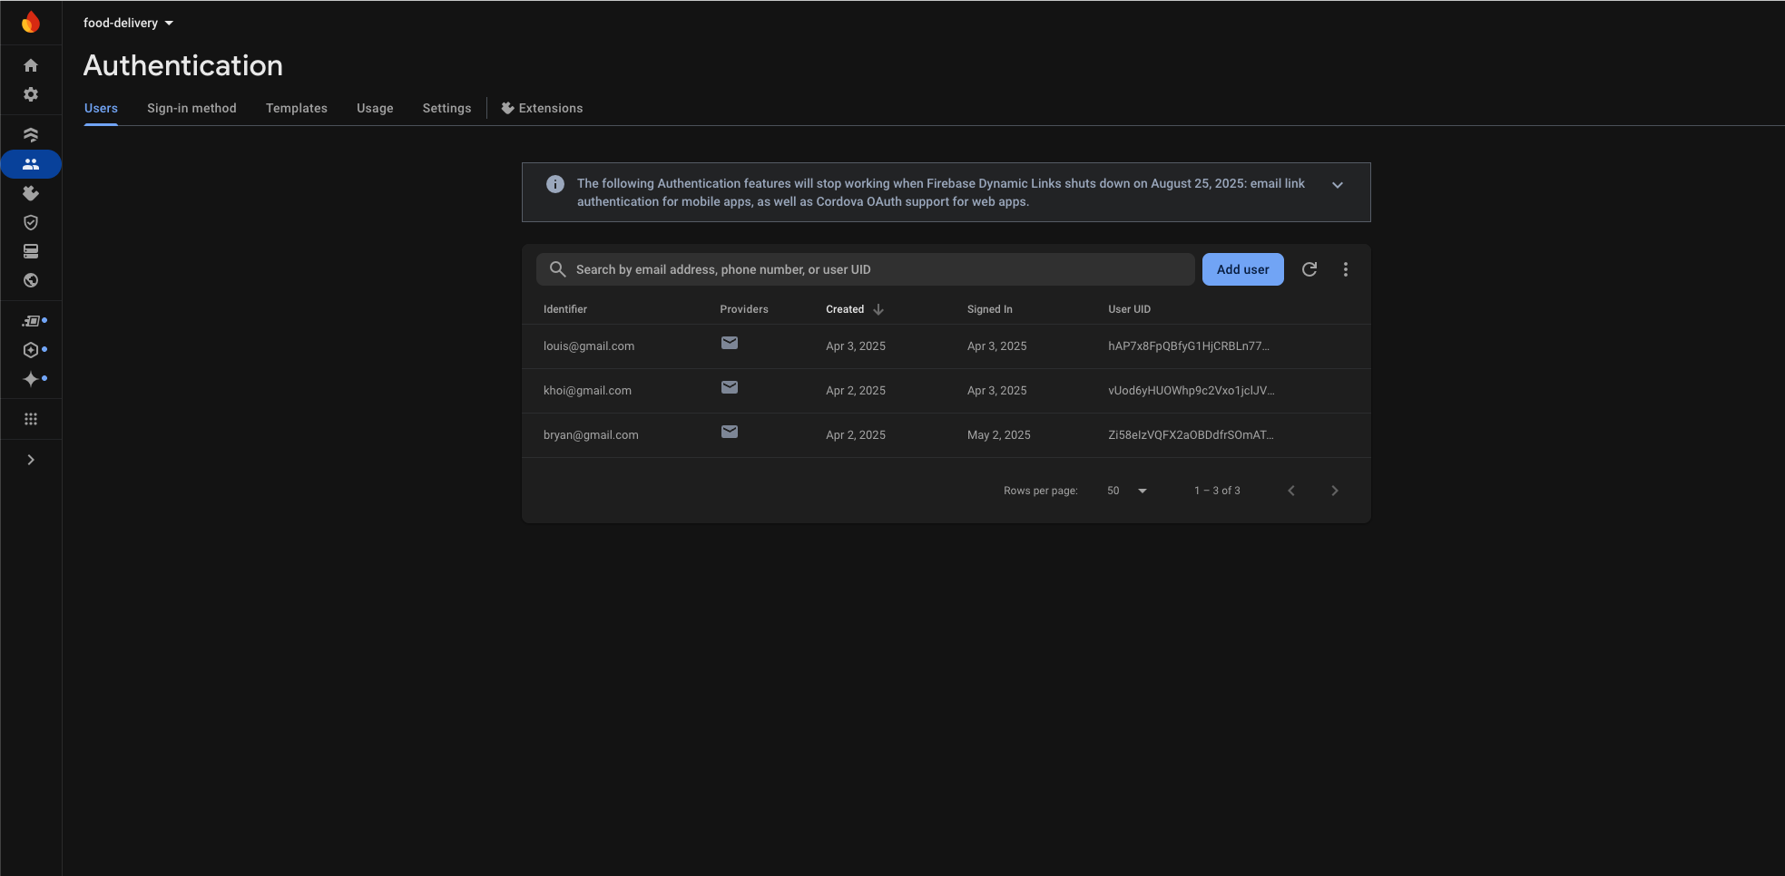This screenshot has width=1785, height=876.
Task: Focus the user search field
Action: coord(865,269)
